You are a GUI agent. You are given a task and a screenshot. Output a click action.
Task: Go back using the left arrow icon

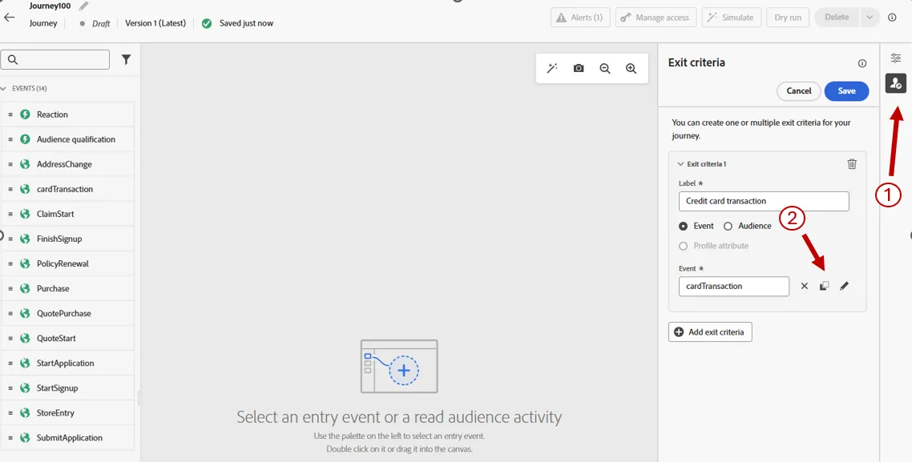9,18
